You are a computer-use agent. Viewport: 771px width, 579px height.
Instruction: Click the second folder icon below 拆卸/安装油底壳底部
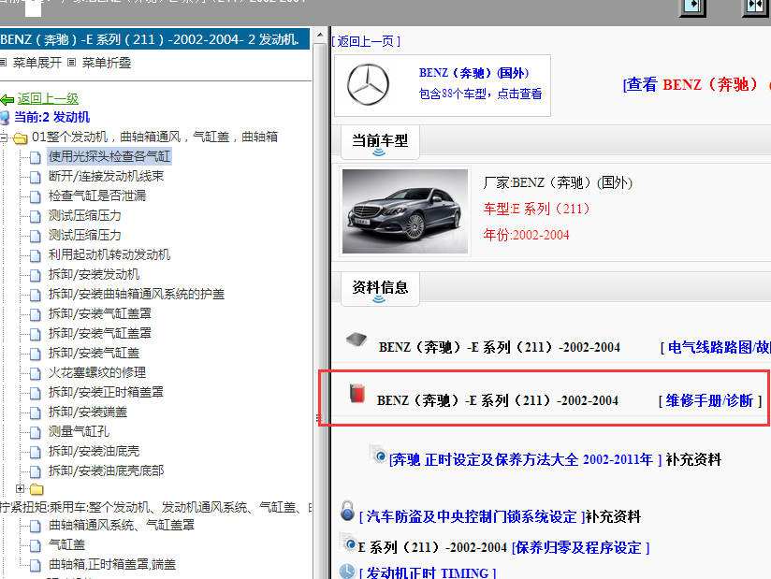coord(36,489)
